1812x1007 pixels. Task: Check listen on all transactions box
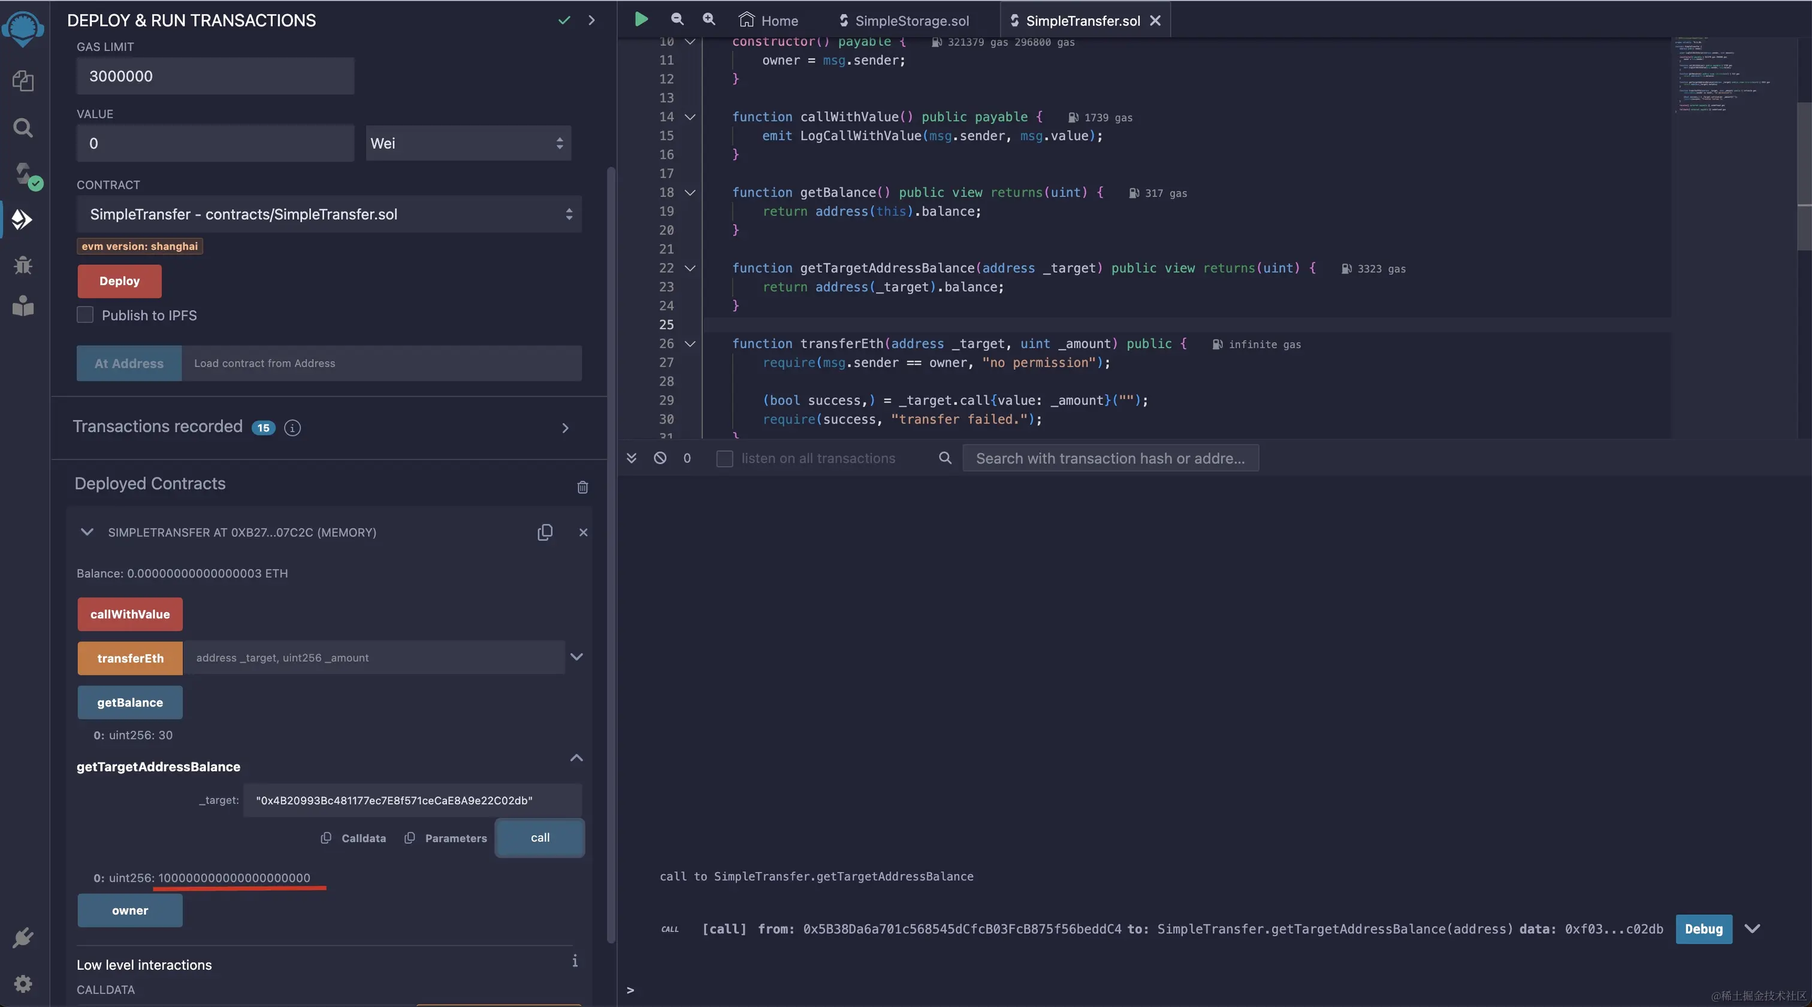(x=724, y=458)
